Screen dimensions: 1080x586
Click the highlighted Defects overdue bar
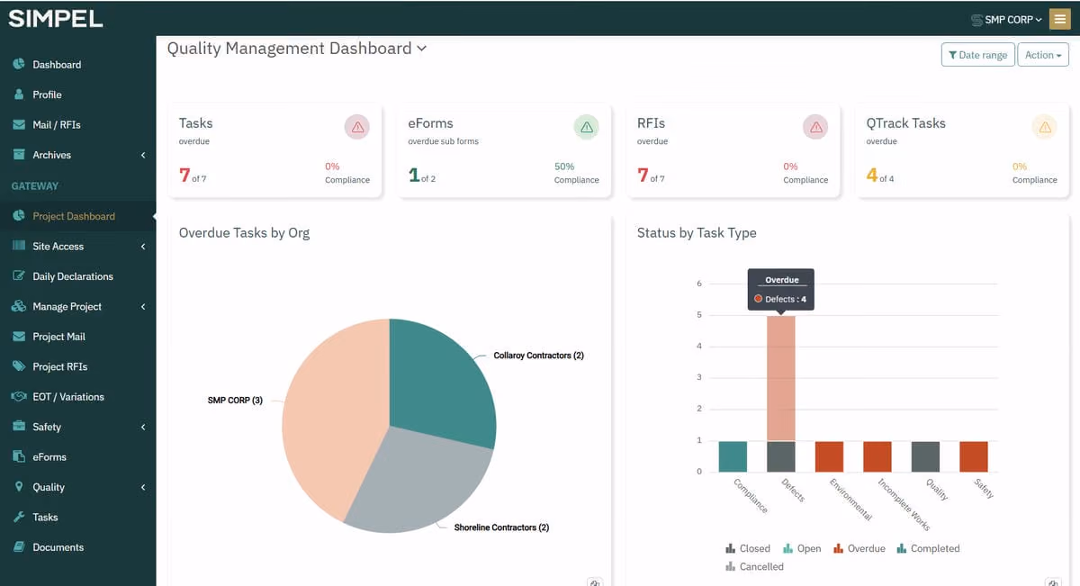[780, 378]
